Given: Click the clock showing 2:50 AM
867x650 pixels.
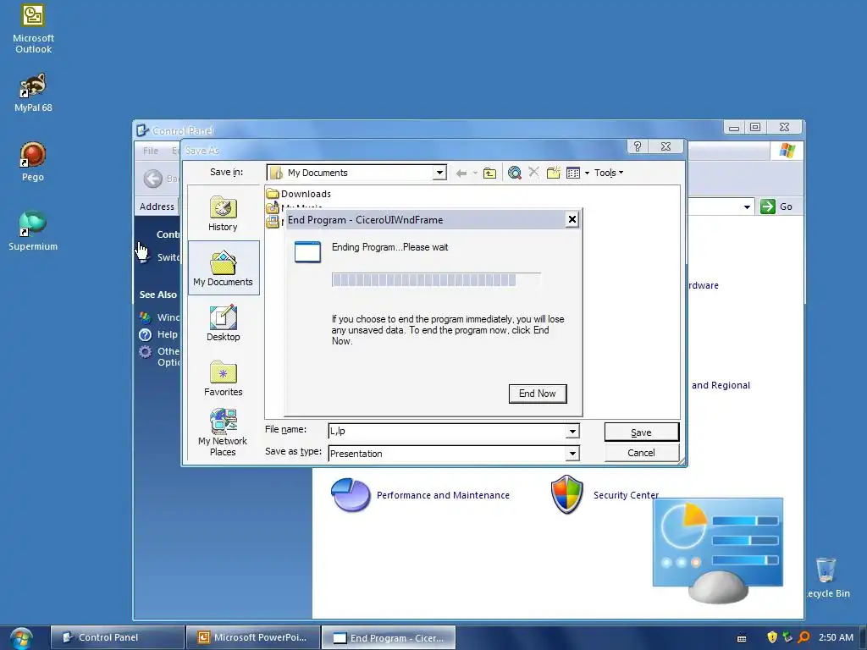Looking at the screenshot, I should tap(836, 637).
